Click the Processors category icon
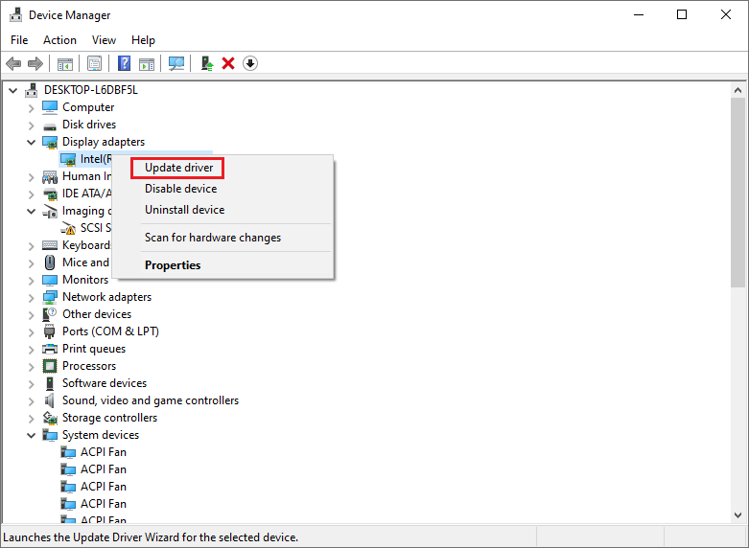This screenshot has width=749, height=548. [x=50, y=366]
